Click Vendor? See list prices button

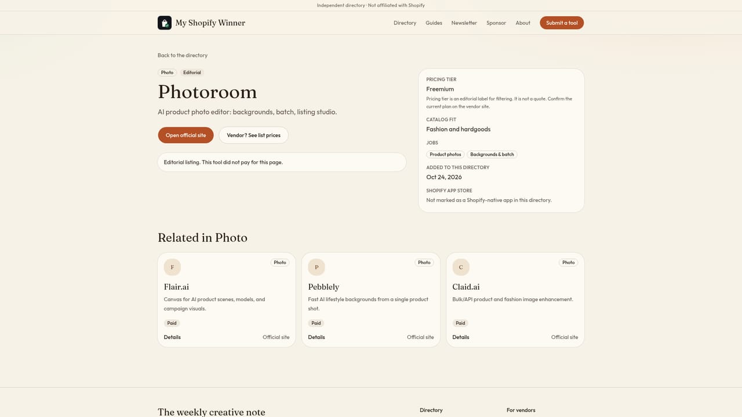(x=253, y=135)
